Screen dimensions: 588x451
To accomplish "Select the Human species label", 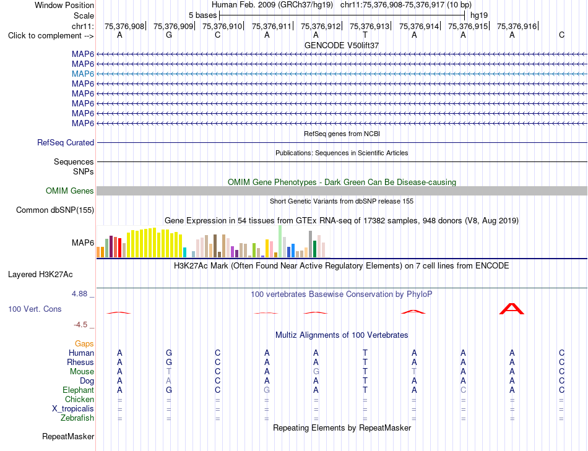I will pyautogui.click(x=81, y=353).
